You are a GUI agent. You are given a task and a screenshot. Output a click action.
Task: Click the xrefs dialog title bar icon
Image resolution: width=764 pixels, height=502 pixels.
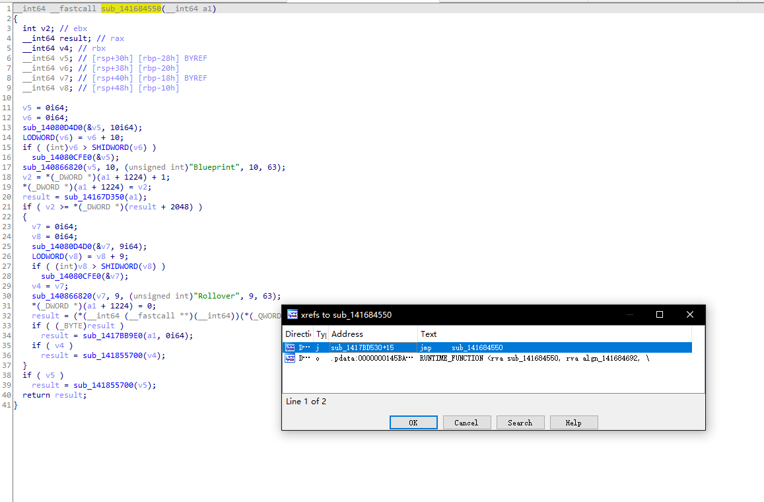(291, 315)
